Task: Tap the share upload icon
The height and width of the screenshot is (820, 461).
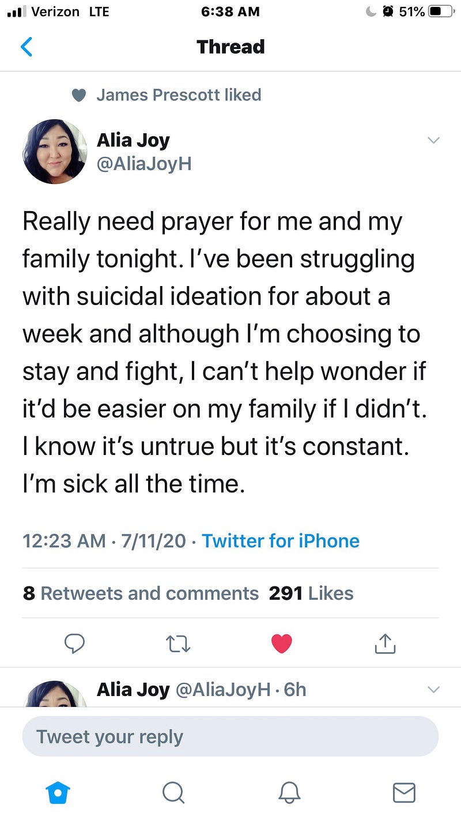Action: point(385,643)
